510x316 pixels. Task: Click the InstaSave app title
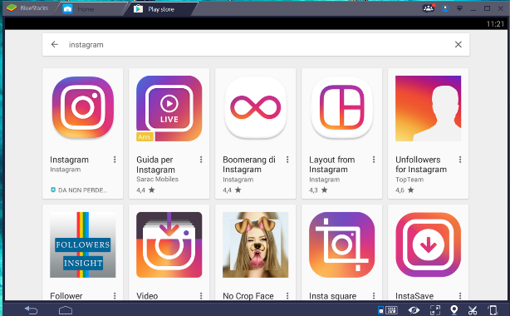coord(414,296)
